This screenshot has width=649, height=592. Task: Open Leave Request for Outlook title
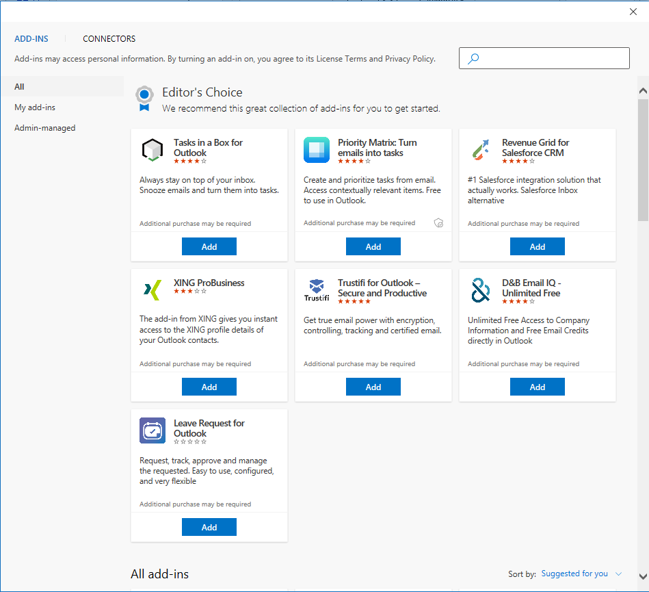(209, 428)
